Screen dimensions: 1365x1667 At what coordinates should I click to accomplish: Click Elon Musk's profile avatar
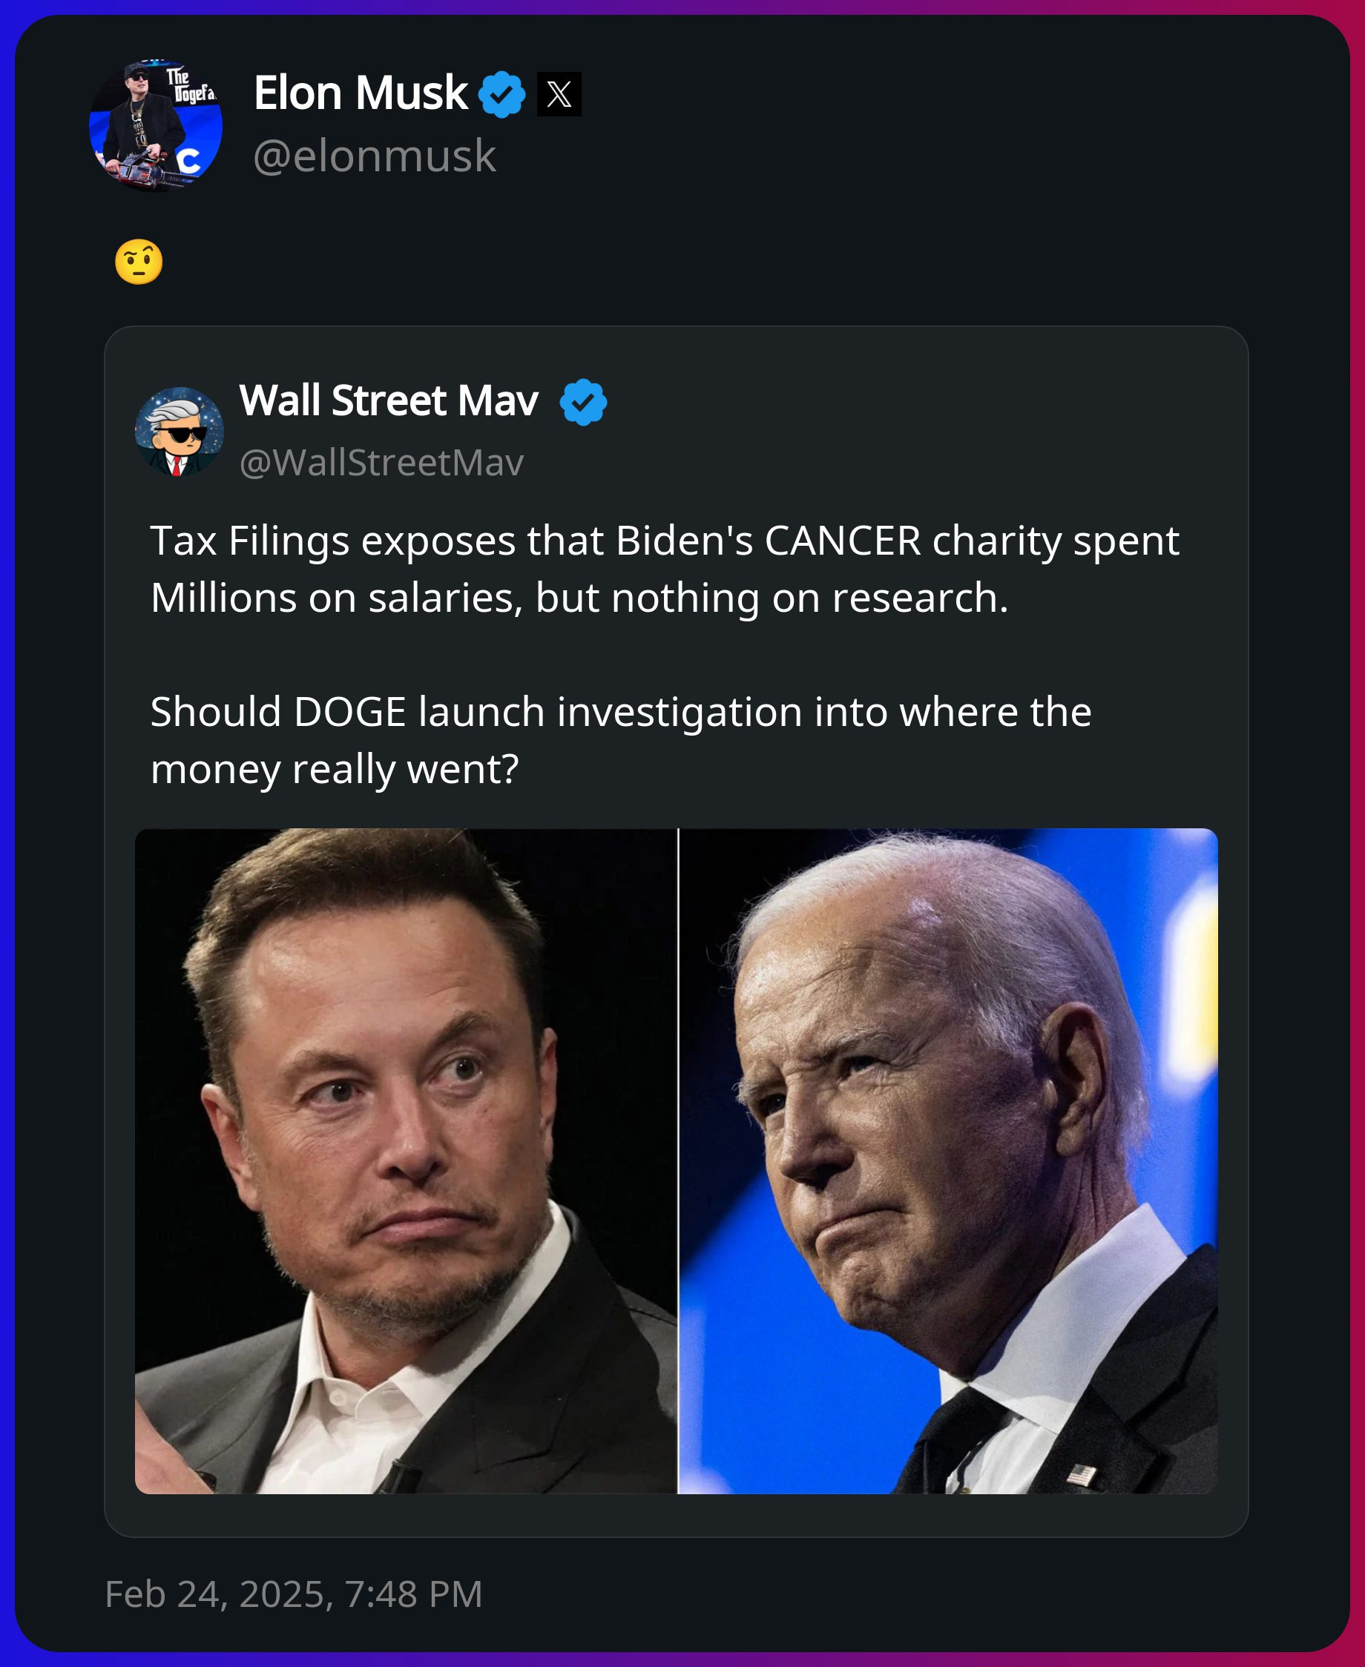[156, 126]
